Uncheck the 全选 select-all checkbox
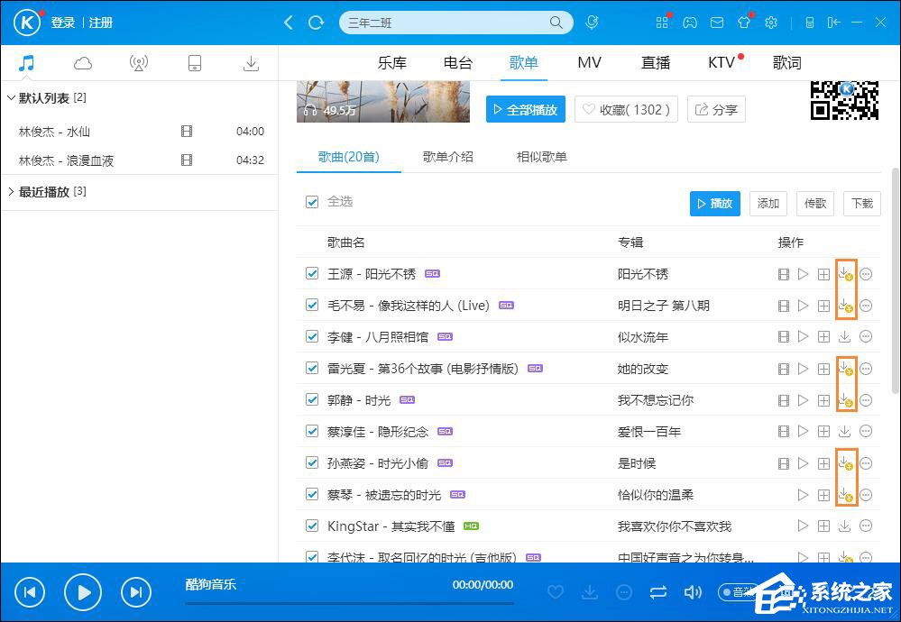 tap(311, 202)
